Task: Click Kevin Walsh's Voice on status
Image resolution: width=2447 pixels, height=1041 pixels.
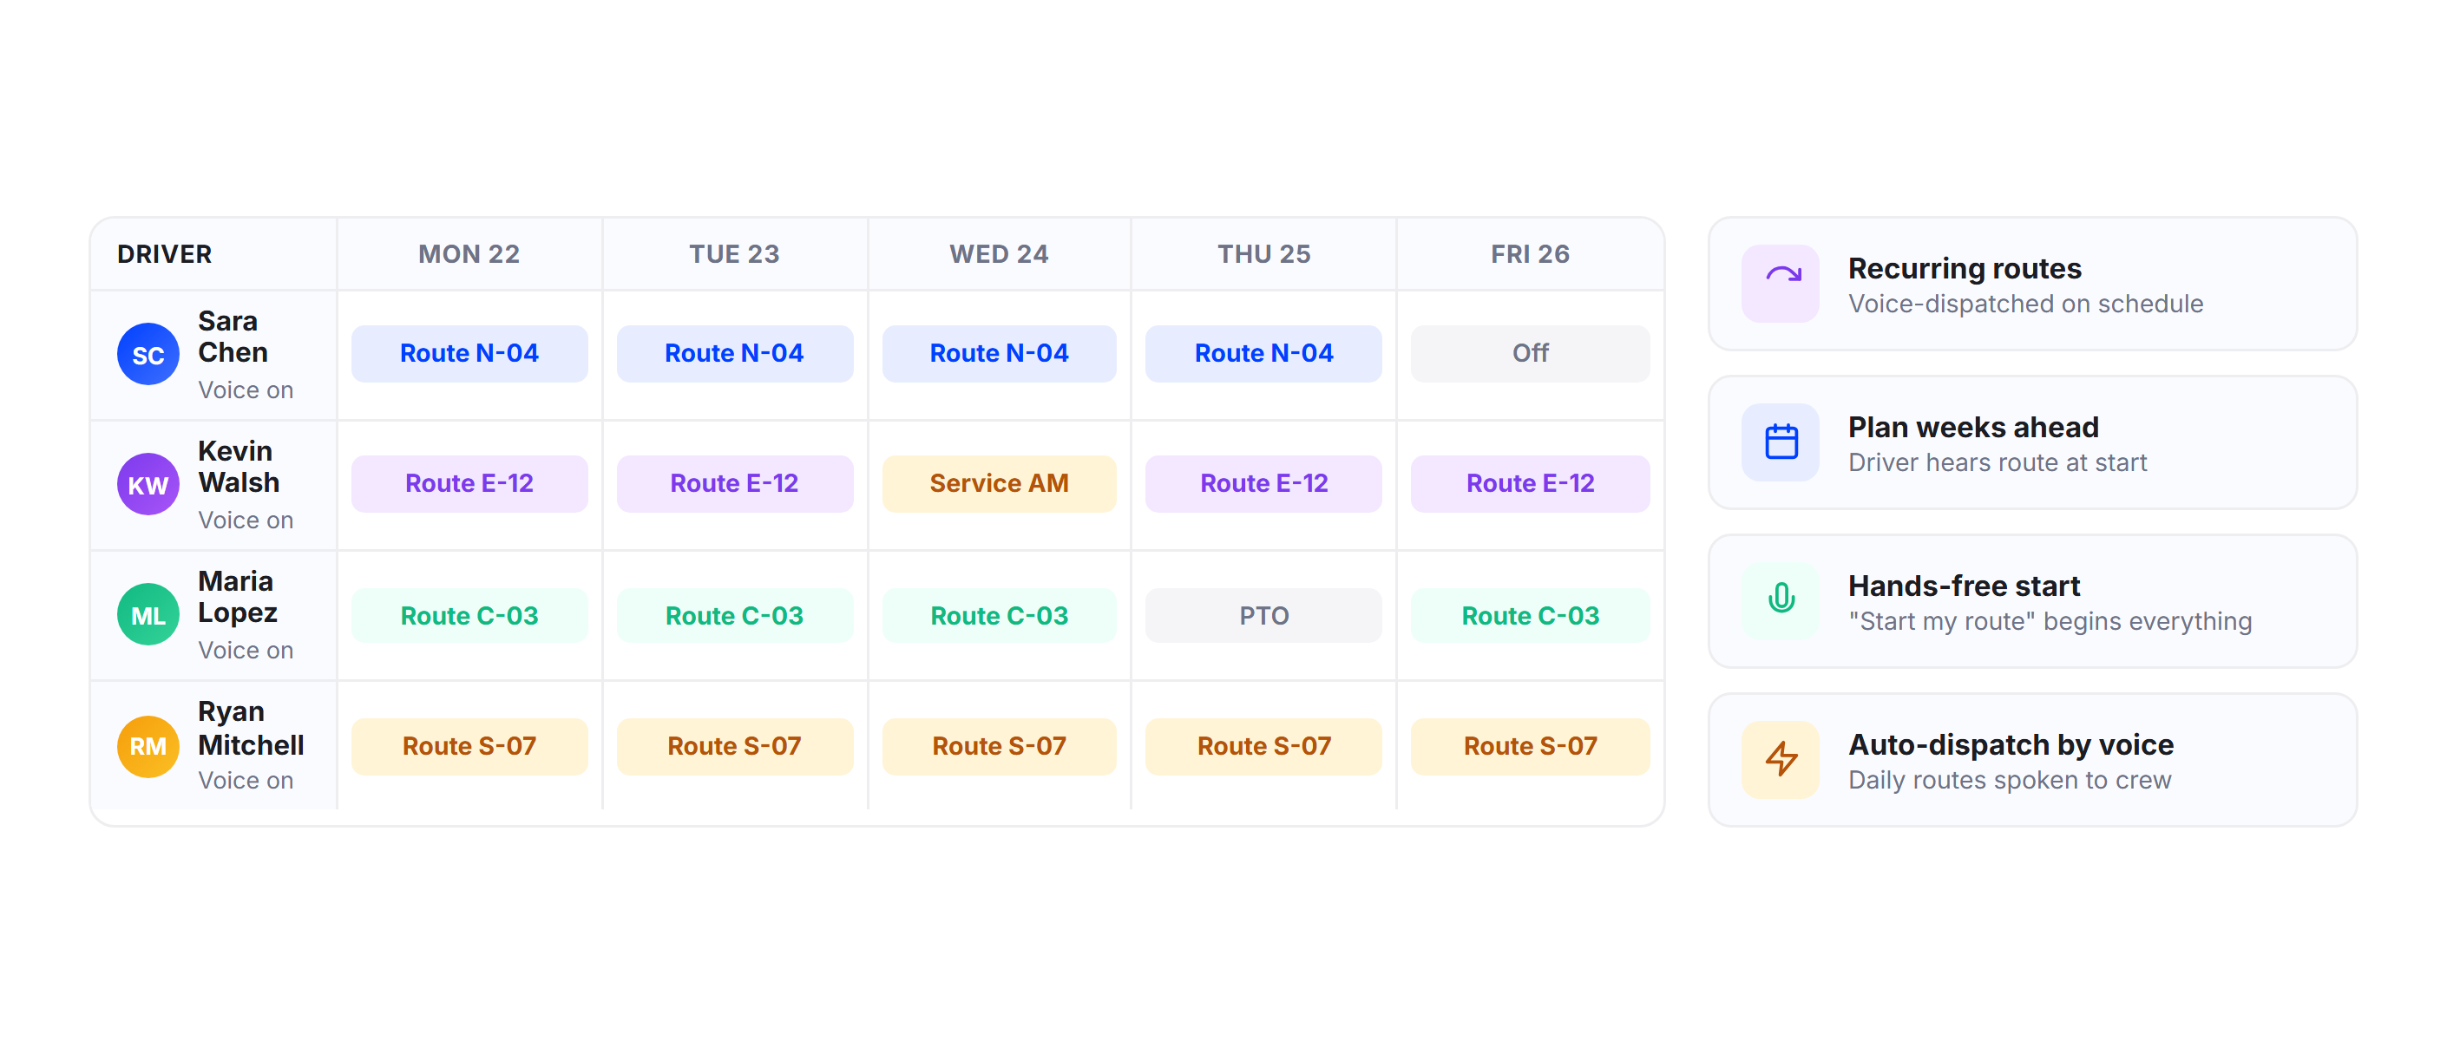Action: [246, 520]
